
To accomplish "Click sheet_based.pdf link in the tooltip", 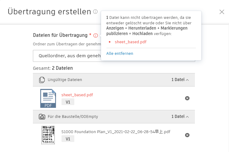I will pos(131,42).
